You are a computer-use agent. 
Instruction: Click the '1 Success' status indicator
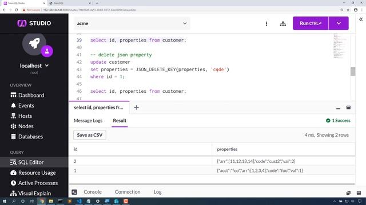click(338, 120)
